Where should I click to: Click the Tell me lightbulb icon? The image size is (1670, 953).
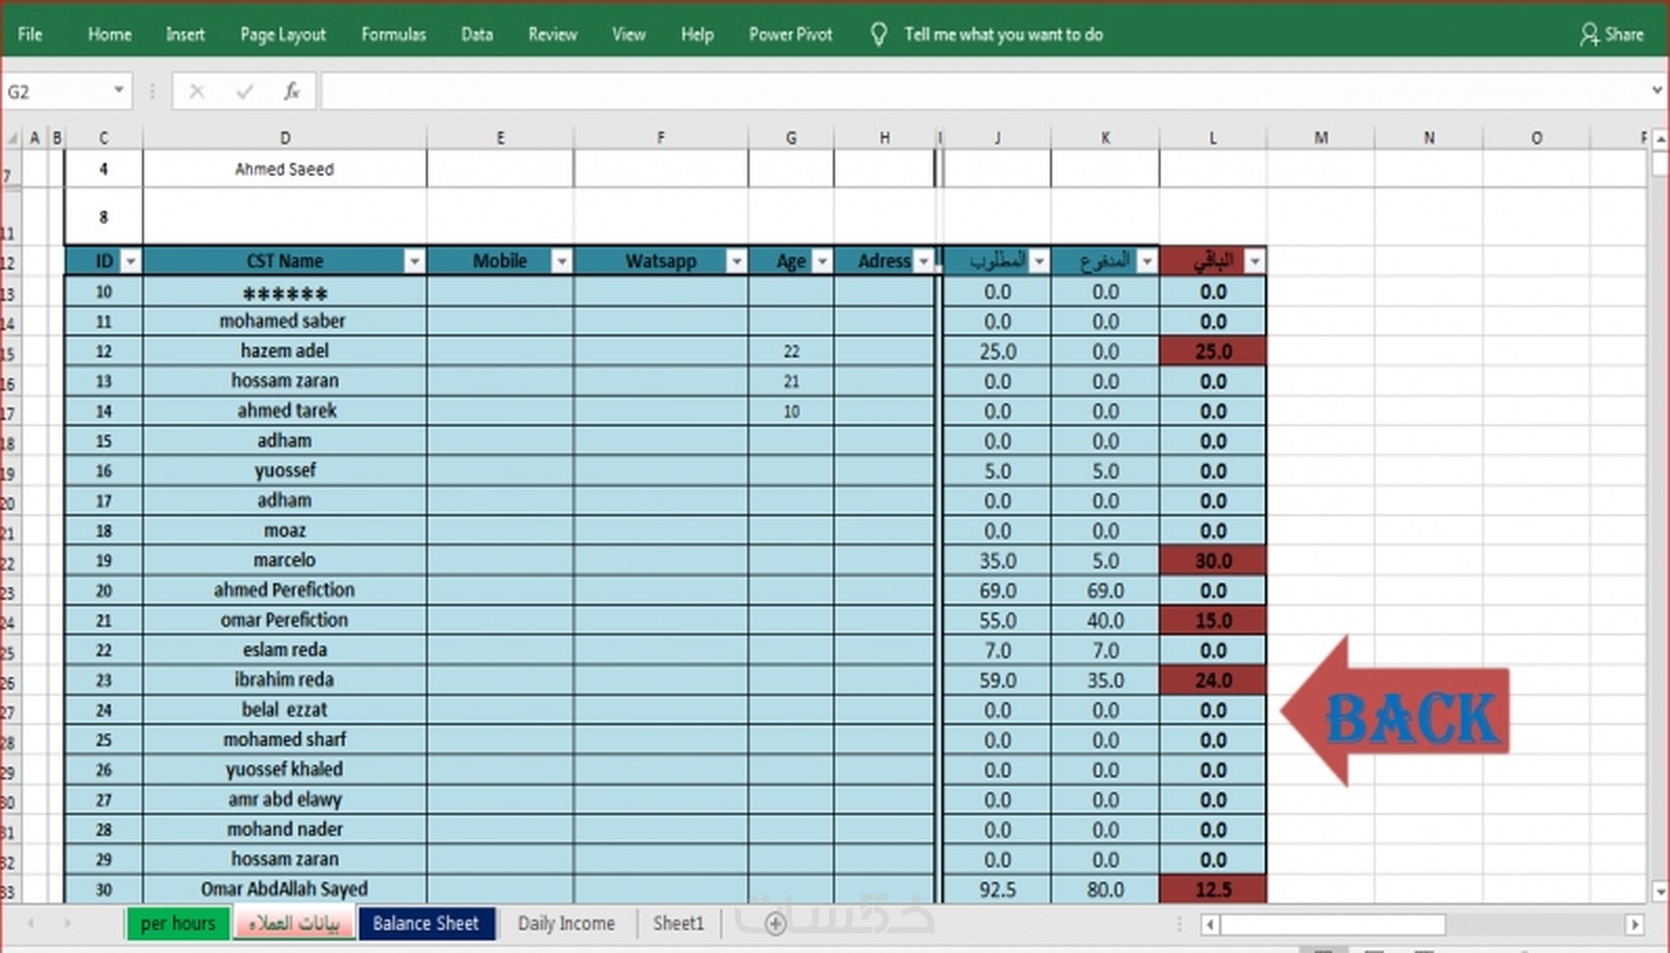point(878,34)
